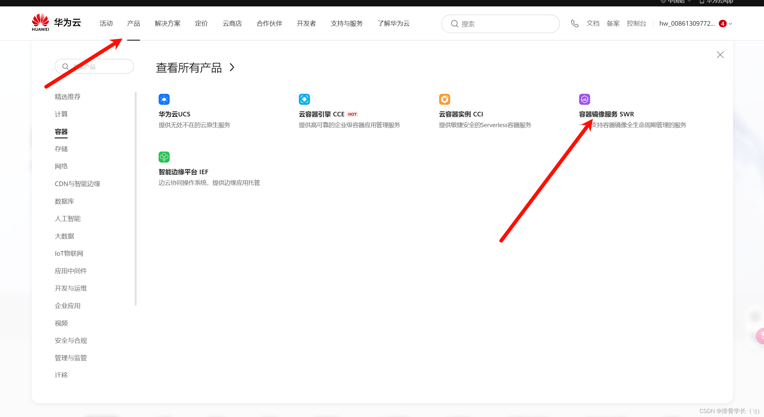Select the CDN与智能边缘 category

point(78,184)
